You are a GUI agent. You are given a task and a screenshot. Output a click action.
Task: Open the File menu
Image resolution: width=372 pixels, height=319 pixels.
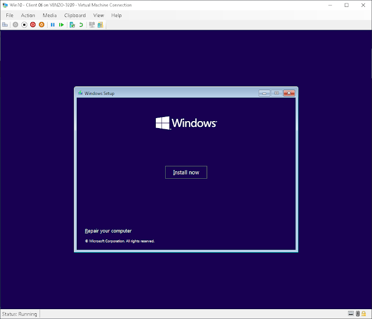tap(9, 16)
